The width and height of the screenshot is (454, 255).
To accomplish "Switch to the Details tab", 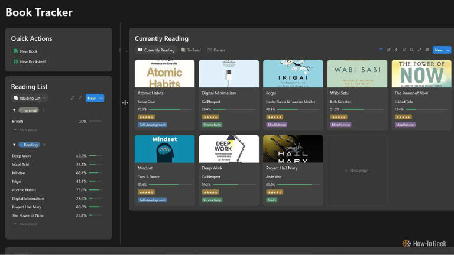I will 216,50.
